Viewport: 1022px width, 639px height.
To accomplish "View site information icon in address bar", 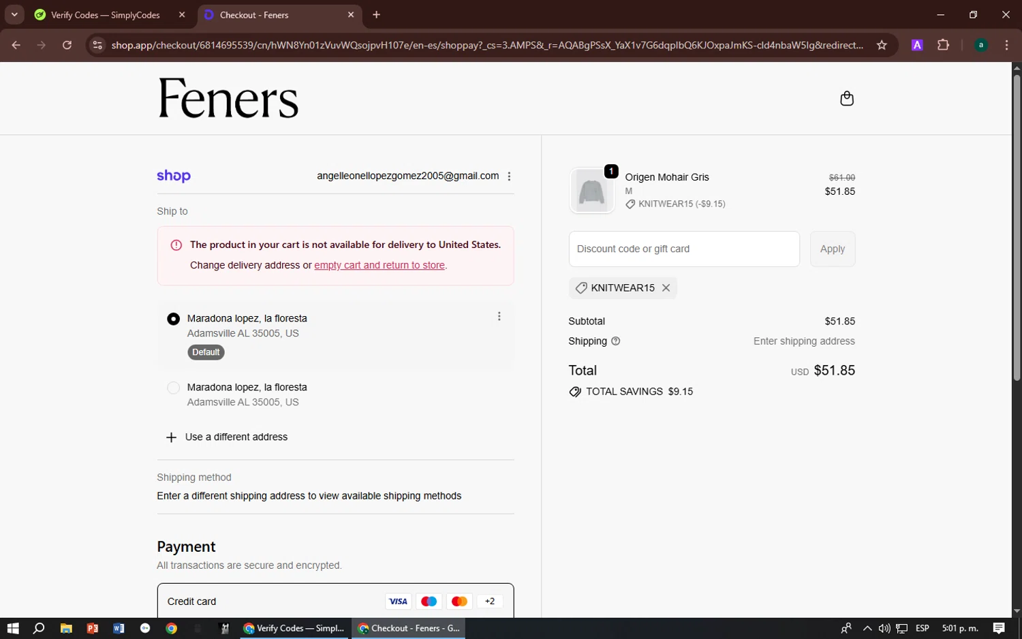I will click(97, 45).
